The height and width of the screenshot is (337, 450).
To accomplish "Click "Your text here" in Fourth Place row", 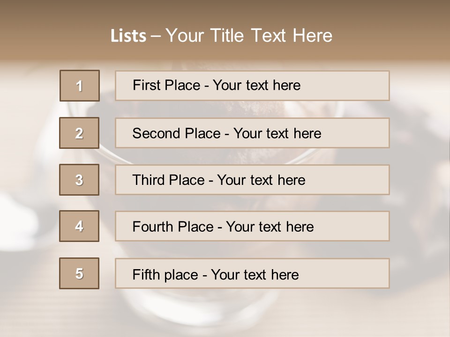I will pos(270,227).
